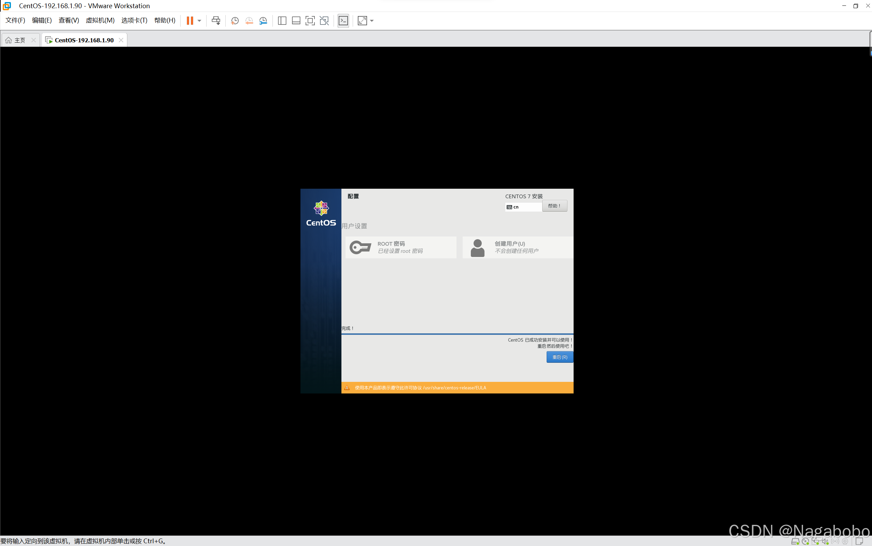Click the sound card status icon

[x=825, y=541]
